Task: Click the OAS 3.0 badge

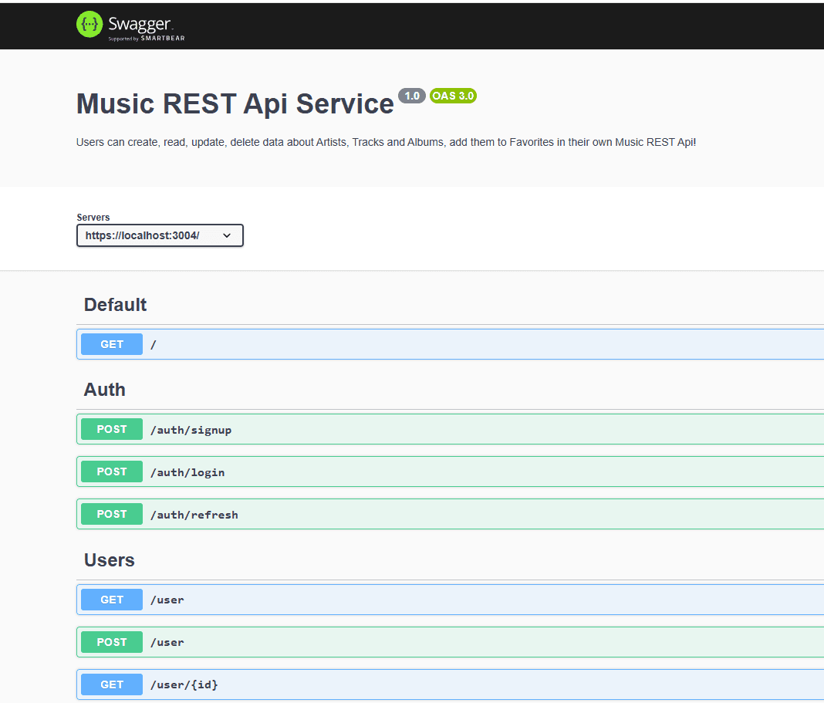Action: (x=453, y=96)
